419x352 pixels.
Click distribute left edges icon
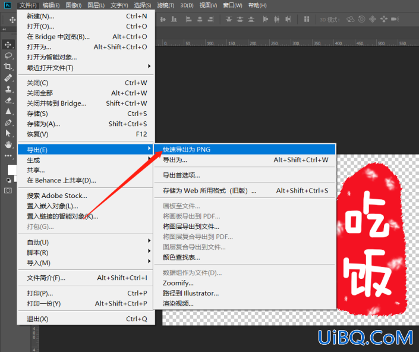point(265,19)
